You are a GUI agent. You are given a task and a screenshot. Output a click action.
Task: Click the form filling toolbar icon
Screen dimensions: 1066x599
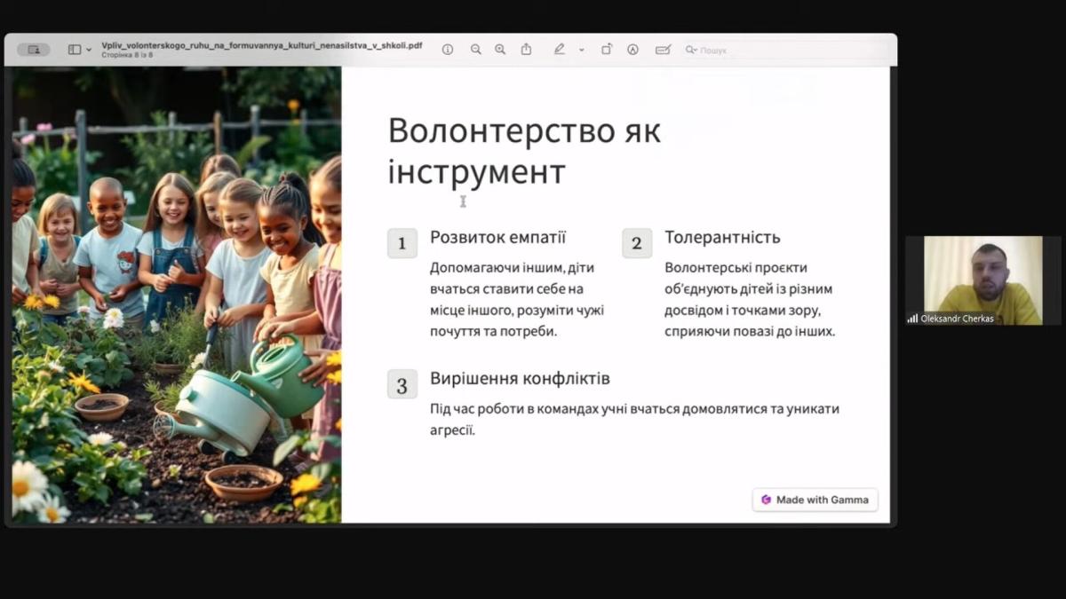662,50
